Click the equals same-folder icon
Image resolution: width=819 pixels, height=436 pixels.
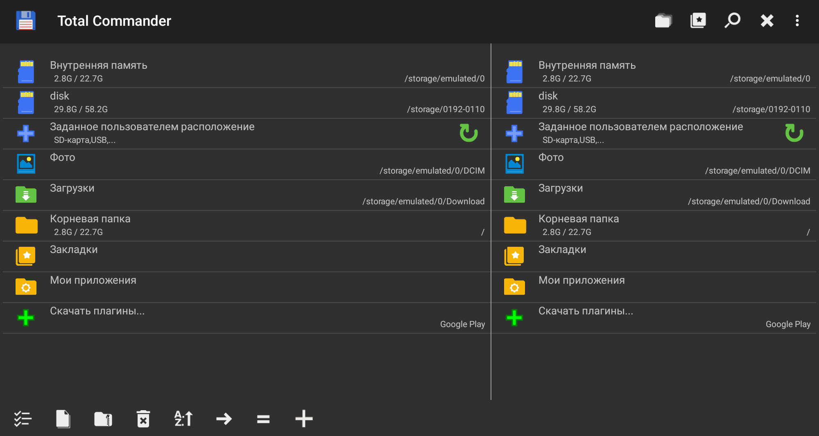(263, 419)
